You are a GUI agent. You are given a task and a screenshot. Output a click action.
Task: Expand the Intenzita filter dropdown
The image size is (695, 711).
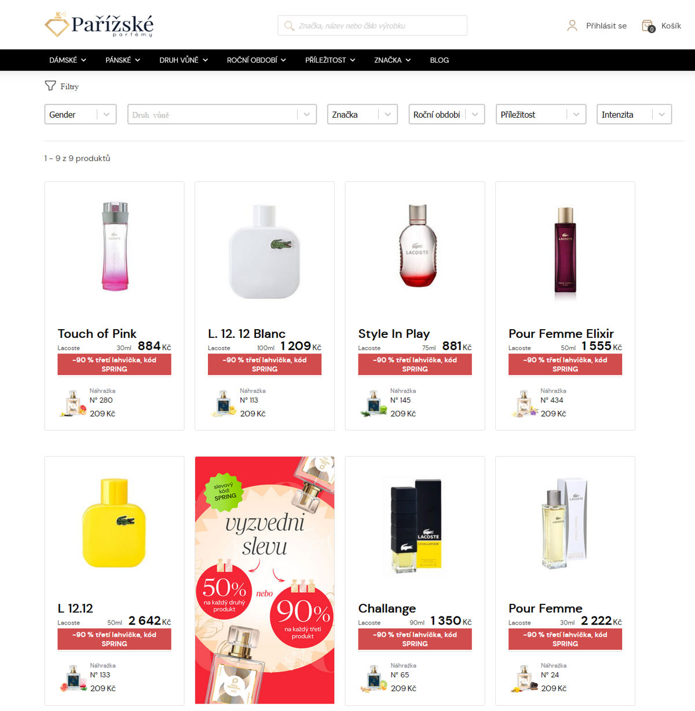tap(634, 114)
